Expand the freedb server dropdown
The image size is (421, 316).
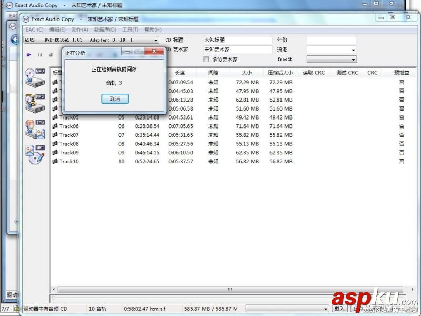click(x=354, y=59)
